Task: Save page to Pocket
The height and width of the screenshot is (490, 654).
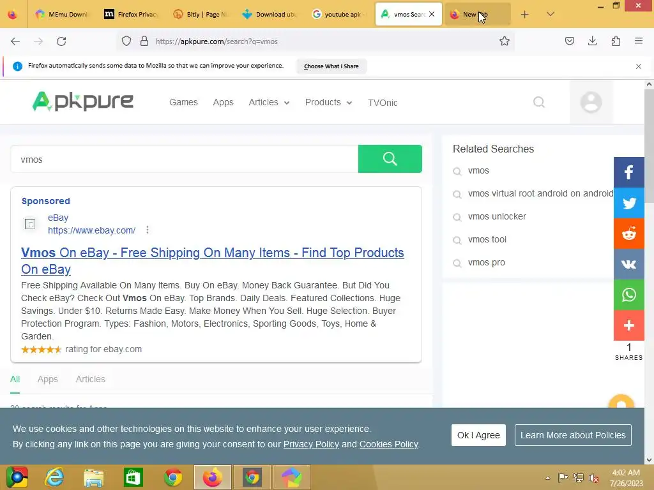Action: [570, 41]
